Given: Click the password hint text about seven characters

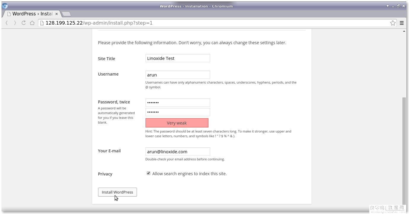Looking at the screenshot, I should (x=218, y=134).
